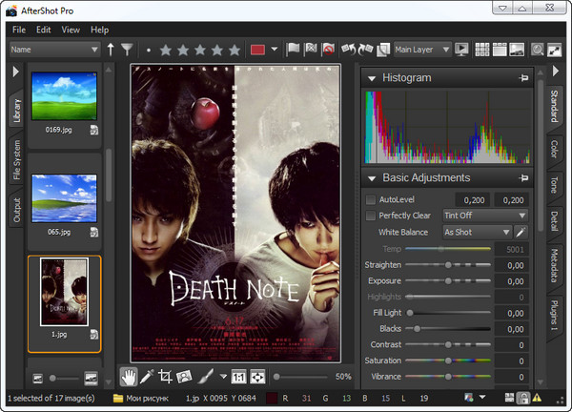Open the View menu

(x=71, y=30)
